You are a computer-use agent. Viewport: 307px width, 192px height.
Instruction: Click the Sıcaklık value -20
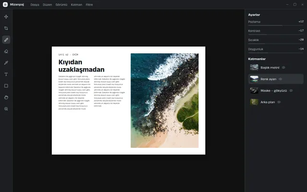(301, 39)
